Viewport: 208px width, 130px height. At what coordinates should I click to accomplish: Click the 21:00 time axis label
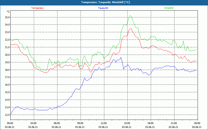174,123
